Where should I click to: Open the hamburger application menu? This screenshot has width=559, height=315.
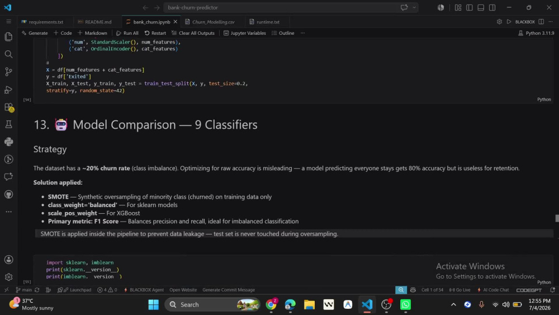click(8, 21)
